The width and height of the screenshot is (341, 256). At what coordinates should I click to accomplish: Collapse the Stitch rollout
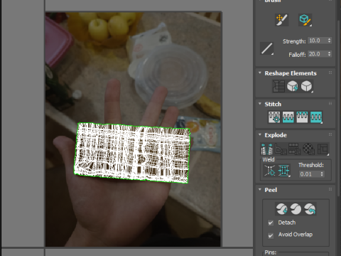pos(260,104)
